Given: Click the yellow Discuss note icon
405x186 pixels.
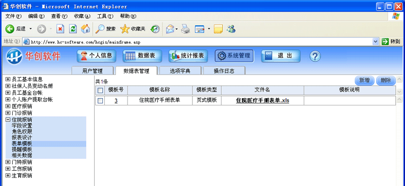Looking at the screenshot, I should pyautogui.click(x=218, y=29).
